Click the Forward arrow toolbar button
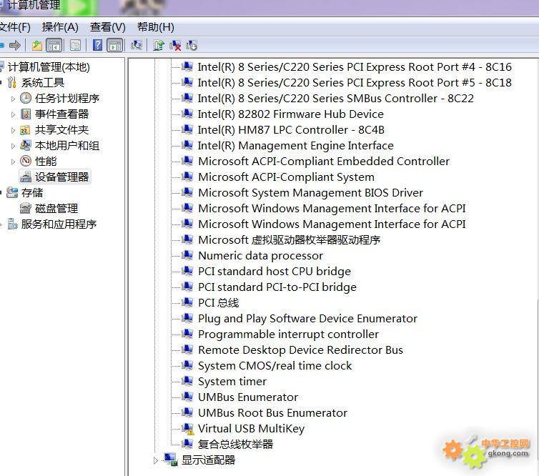 15,45
